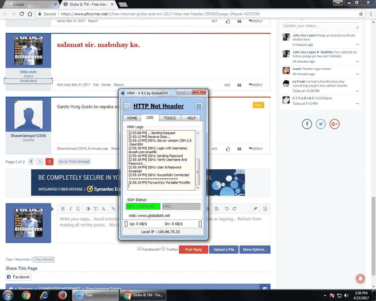This screenshot has height=301, width=376.
Task: Click the Forward by: Portable Proxifier log line
Action: (159, 182)
